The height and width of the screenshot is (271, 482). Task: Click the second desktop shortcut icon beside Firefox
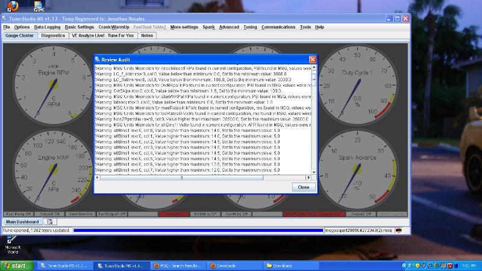coord(38,6)
